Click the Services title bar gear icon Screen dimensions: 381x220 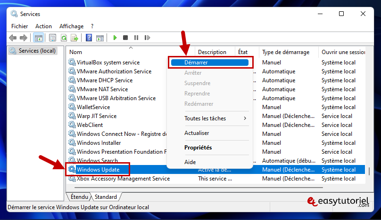[x=14, y=14]
